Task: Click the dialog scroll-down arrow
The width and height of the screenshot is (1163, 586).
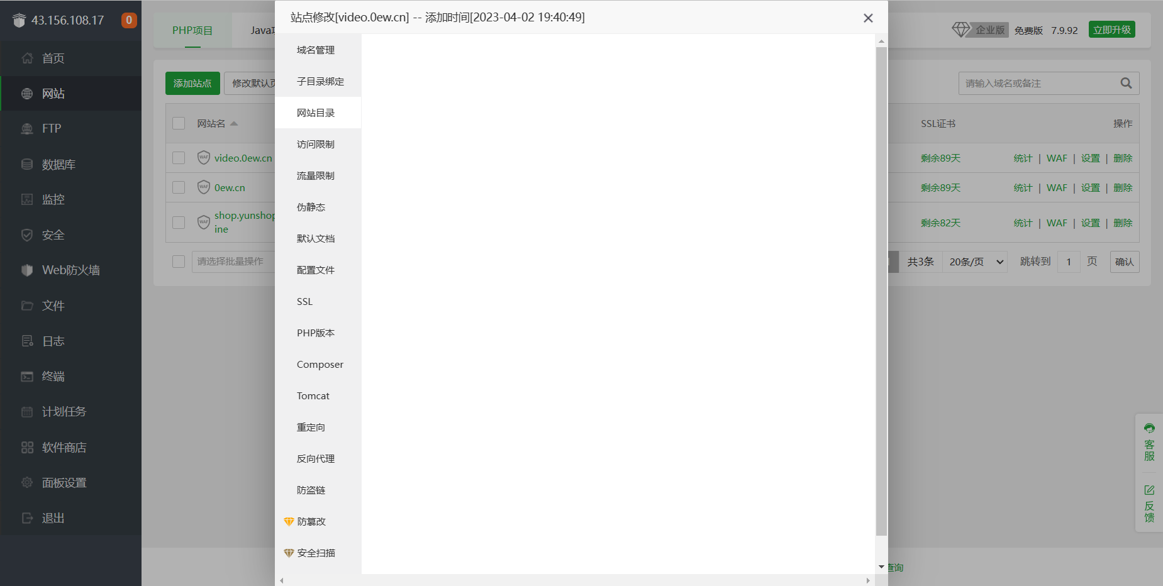Action: (x=881, y=567)
